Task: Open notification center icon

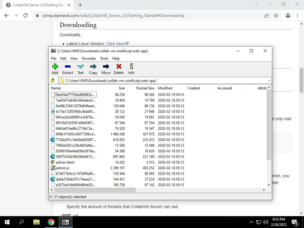Action: (x=294, y=222)
